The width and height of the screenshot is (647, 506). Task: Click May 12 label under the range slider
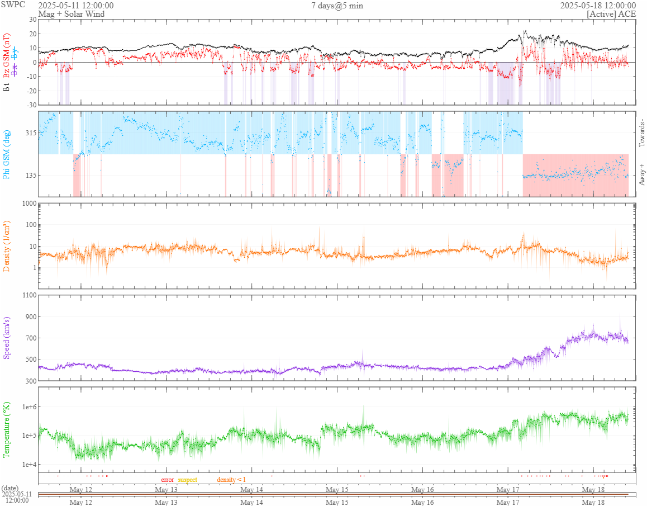pos(81,502)
